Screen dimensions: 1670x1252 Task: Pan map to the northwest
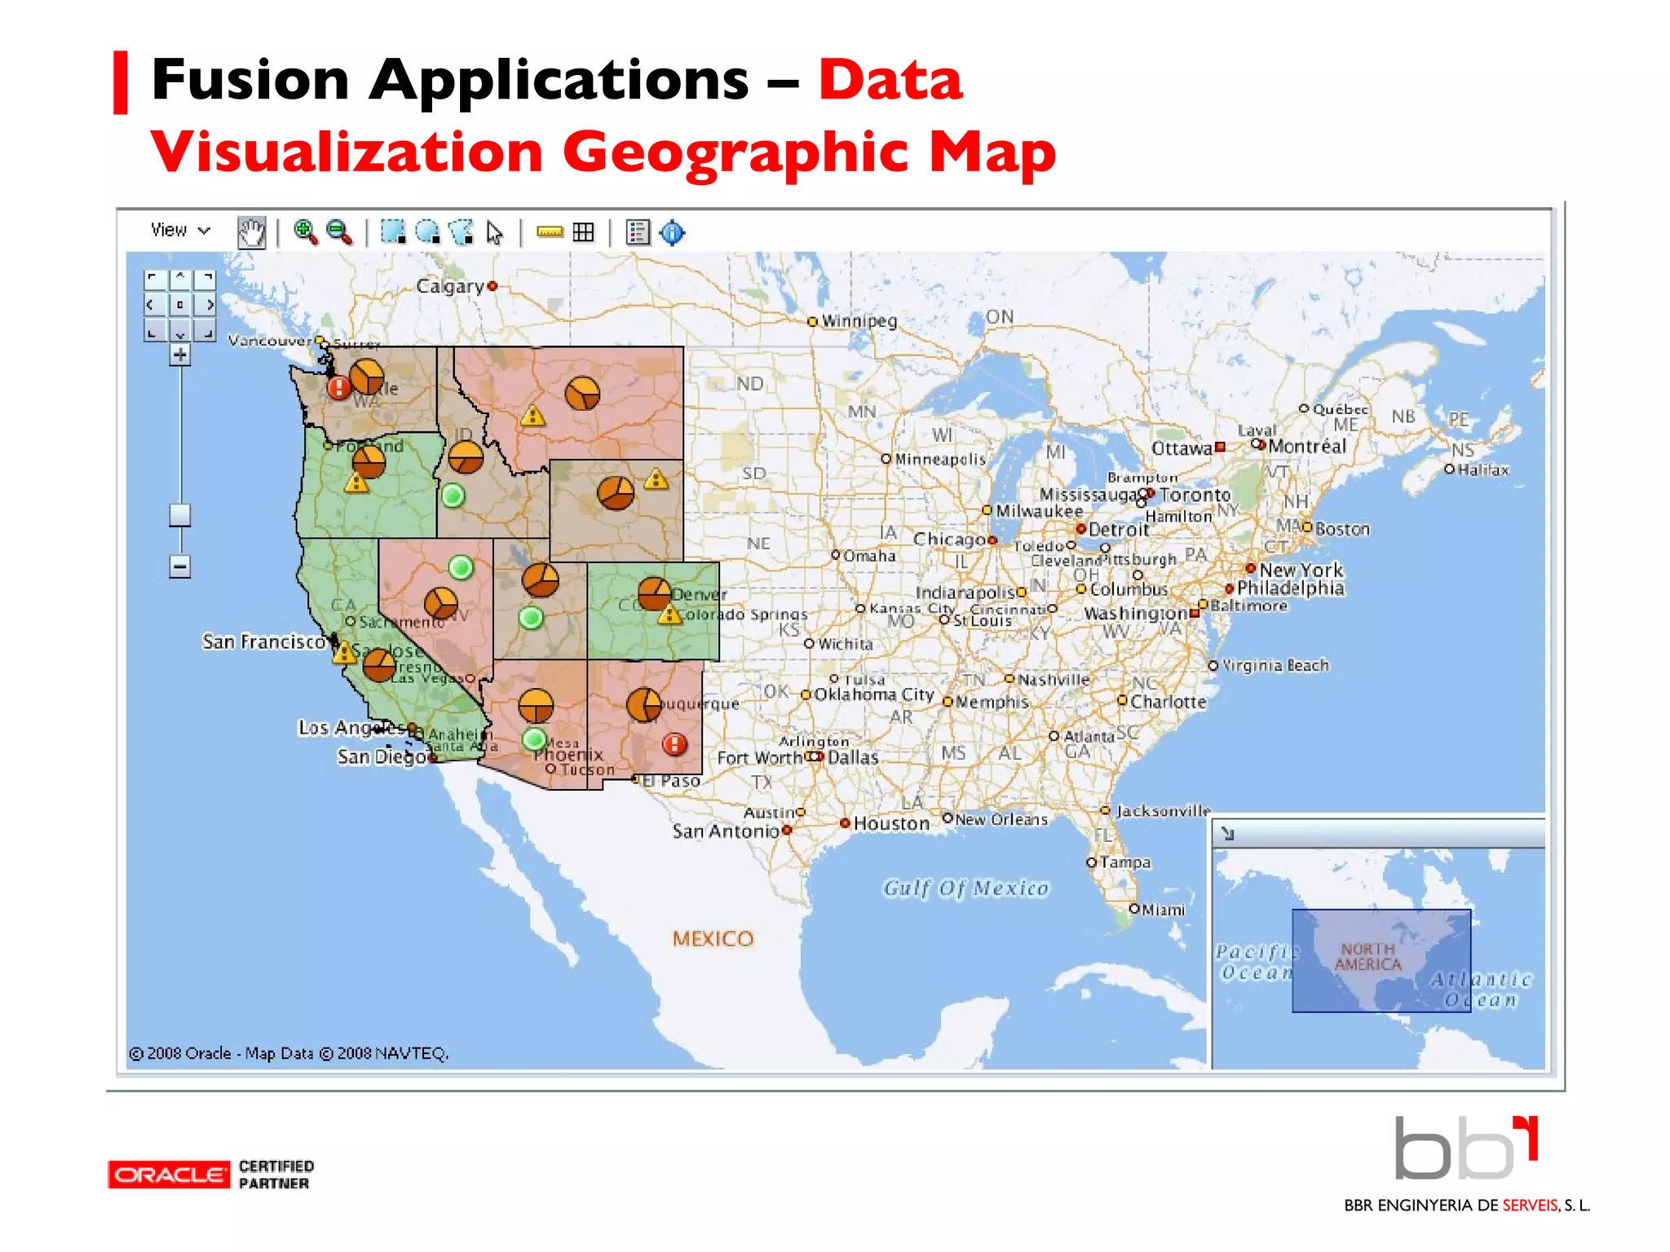click(x=154, y=280)
